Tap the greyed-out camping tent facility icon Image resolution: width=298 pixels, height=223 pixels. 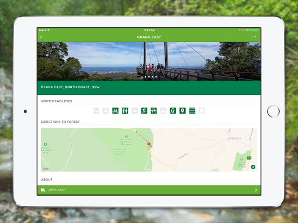tap(134, 110)
